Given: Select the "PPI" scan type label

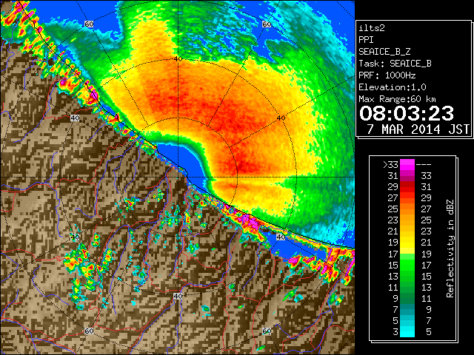Looking at the screenshot, I should [366, 40].
